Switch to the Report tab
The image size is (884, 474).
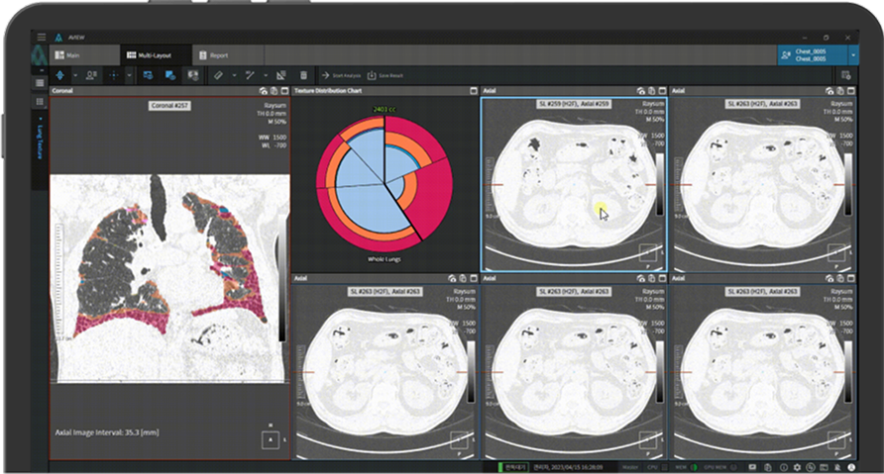pos(214,55)
